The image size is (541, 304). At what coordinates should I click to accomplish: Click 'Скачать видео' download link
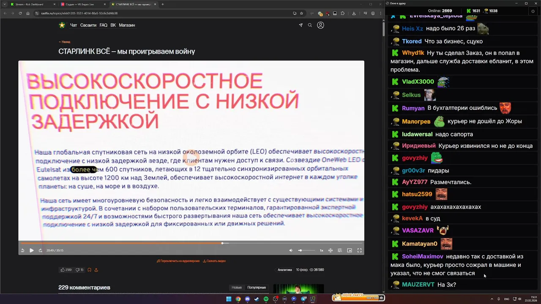tap(214, 261)
